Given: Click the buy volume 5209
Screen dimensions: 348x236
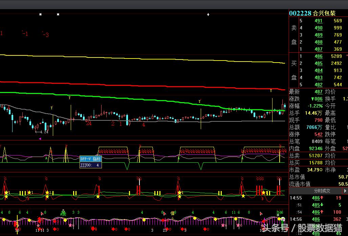Looking at the screenshot, I should pos(336,56).
